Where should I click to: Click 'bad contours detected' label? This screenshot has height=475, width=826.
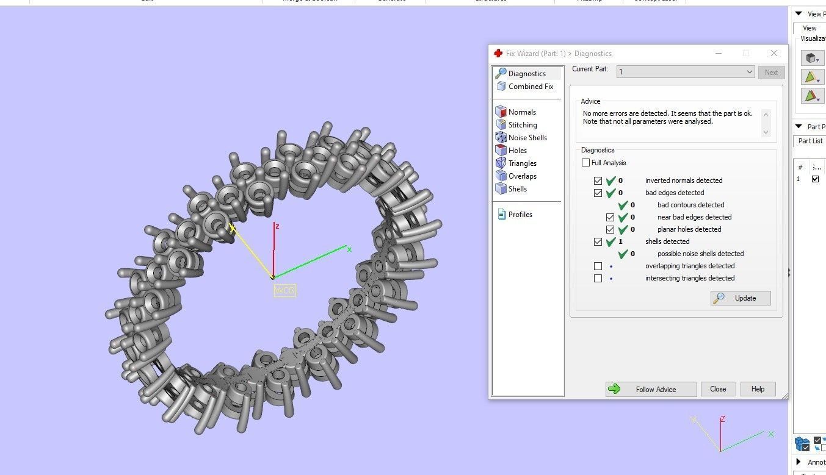click(x=691, y=205)
